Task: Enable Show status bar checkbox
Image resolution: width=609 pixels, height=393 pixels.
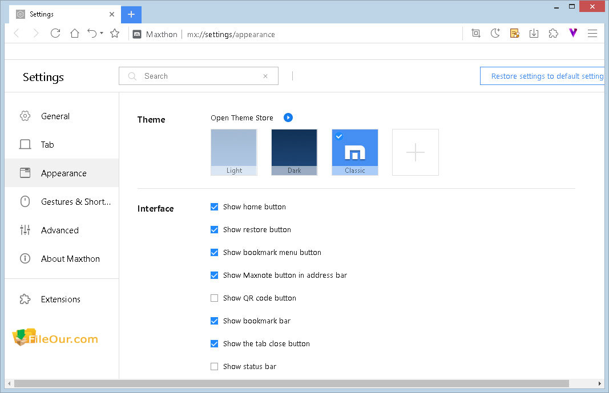Action: pos(215,367)
